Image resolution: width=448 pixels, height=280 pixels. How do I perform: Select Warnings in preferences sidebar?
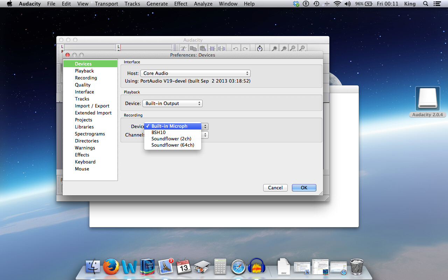click(x=90, y=148)
